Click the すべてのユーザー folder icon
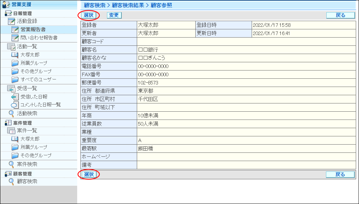The image size is (359, 204). click(x=15, y=79)
